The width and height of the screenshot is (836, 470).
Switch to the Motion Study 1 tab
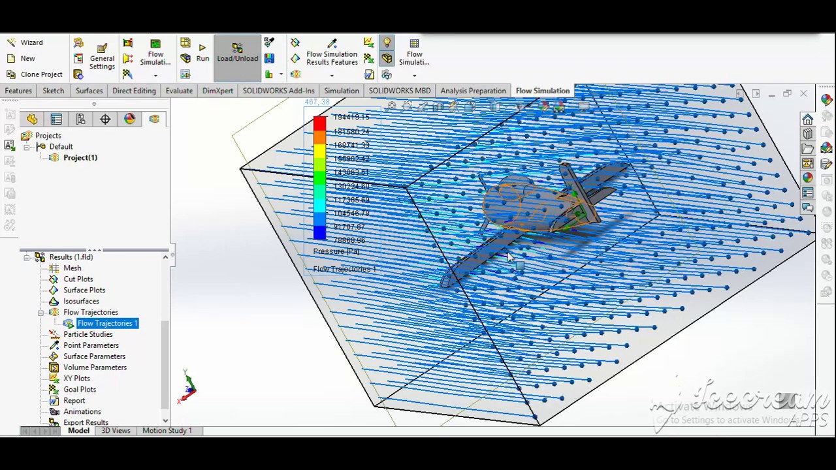pos(167,431)
